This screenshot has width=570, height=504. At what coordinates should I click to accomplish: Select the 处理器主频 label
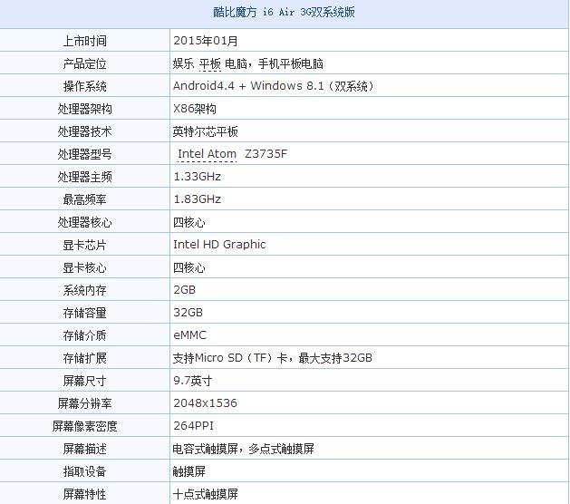tap(84, 177)
